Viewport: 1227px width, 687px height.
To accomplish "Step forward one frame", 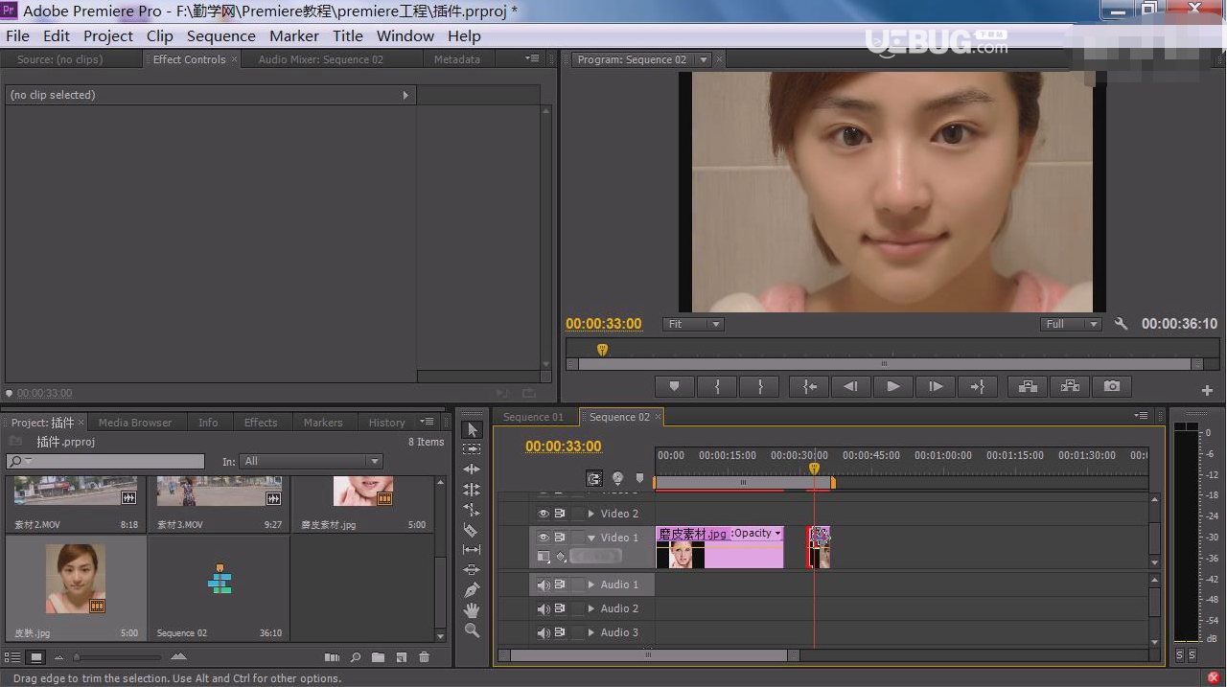I will click(x=936, y=386).
